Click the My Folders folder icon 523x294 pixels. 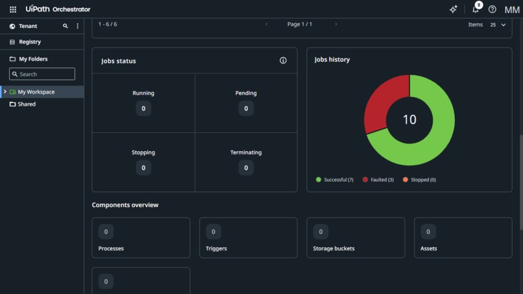coord(12,59)
